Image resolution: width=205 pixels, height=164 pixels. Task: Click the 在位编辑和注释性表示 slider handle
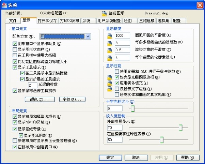tap(162, 140)
